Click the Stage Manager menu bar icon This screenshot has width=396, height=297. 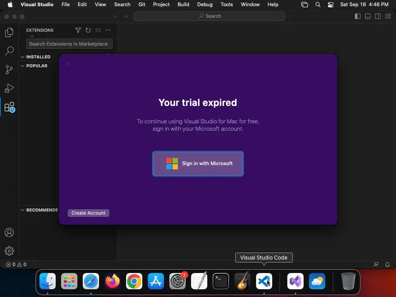pos(305,5)
